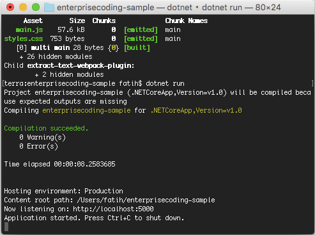This screenshot has height=235, width=315.
Task: Click the first [emitted] status label
Action: 141,29
